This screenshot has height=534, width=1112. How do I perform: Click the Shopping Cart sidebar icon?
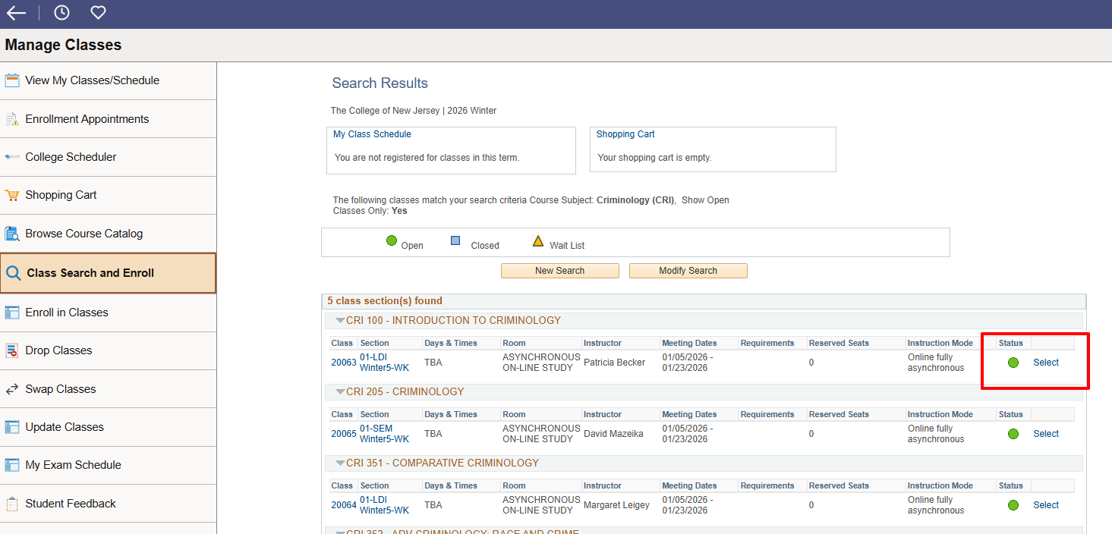12,195
